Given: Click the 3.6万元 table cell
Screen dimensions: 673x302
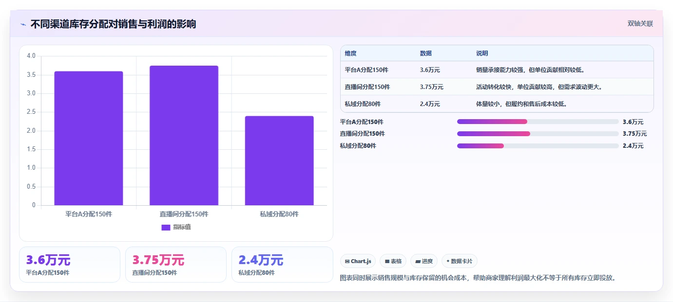Looking at the screenshot, I should tap(430, 70).
